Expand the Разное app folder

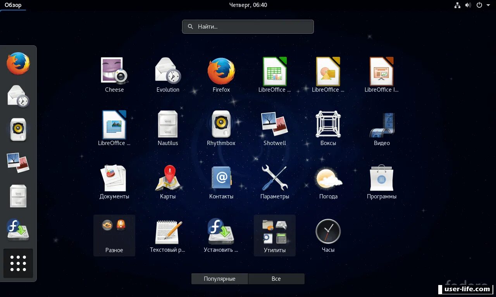pos(114,235)
